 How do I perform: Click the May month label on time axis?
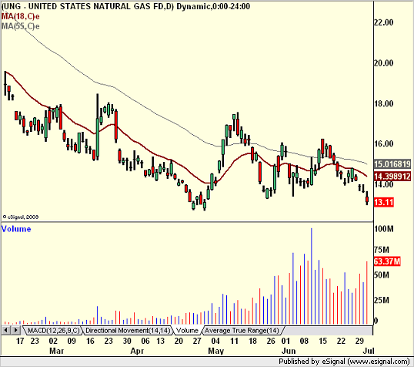click(x=215, y=351)
